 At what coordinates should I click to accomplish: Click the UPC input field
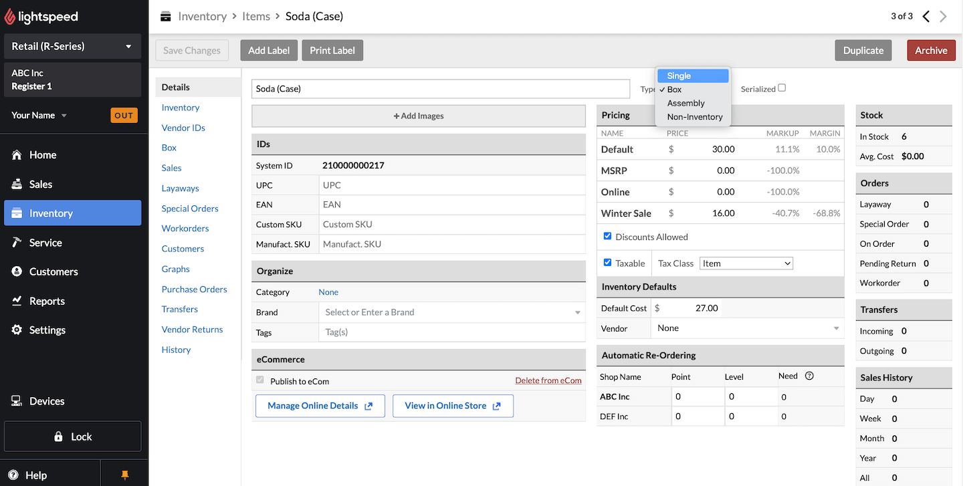pos(452,185)
